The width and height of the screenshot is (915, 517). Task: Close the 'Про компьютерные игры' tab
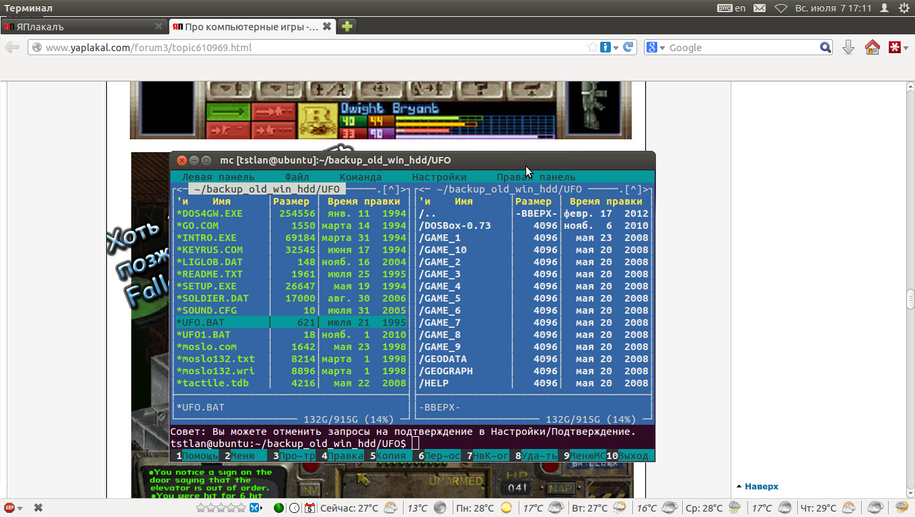point(327,27)
